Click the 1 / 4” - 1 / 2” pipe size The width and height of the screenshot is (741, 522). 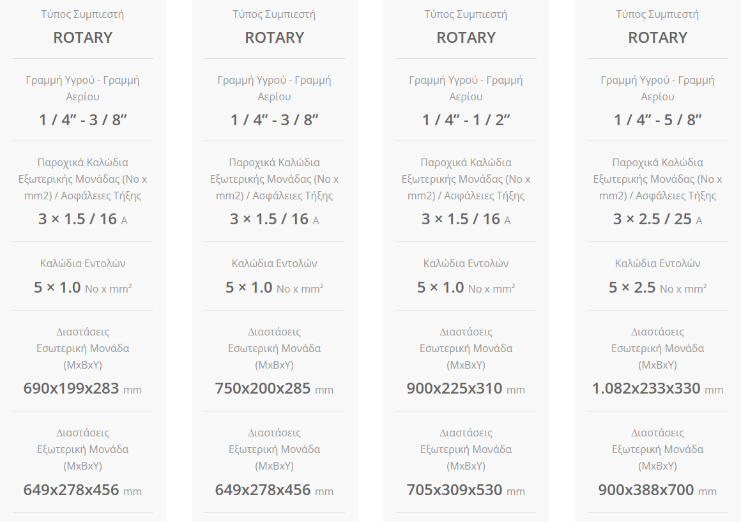tap(466, 120)
